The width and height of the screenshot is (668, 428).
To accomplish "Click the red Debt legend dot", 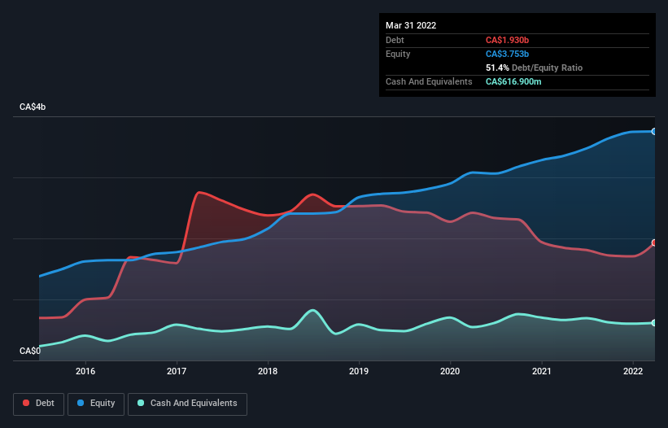I will click(x=26, y=403).
